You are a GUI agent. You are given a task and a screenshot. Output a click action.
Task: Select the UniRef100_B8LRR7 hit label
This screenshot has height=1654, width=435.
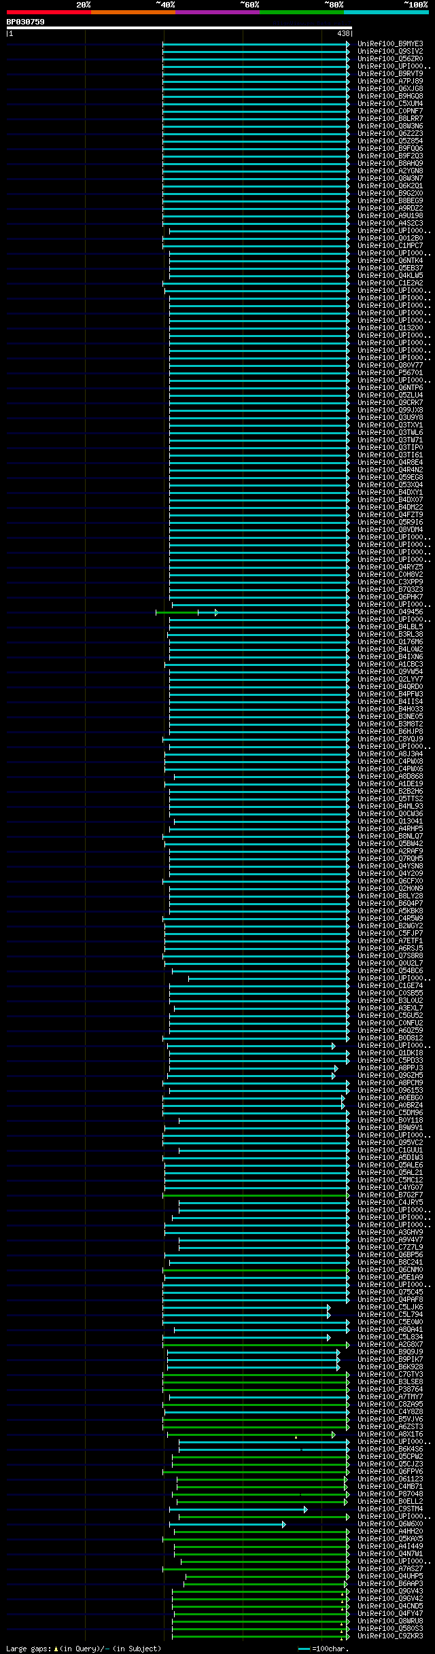coord(390,119)
